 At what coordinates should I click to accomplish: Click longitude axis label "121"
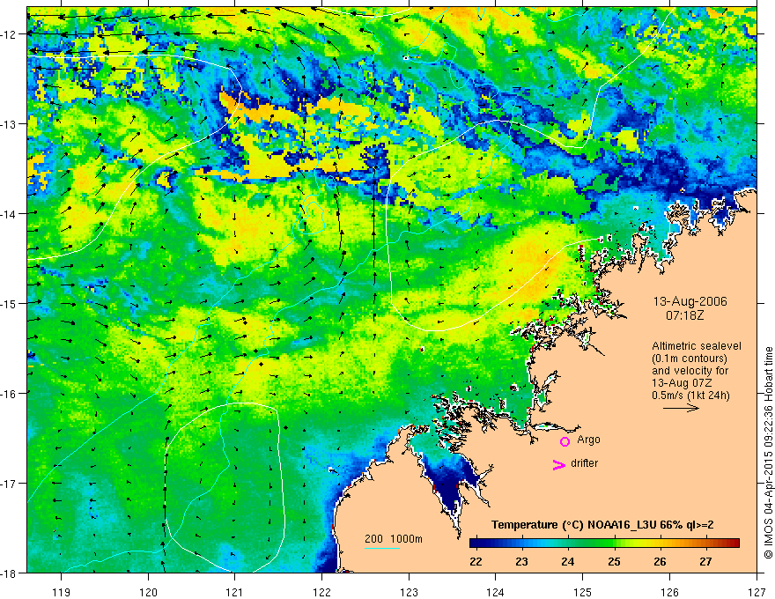click(x=235, y=592)
